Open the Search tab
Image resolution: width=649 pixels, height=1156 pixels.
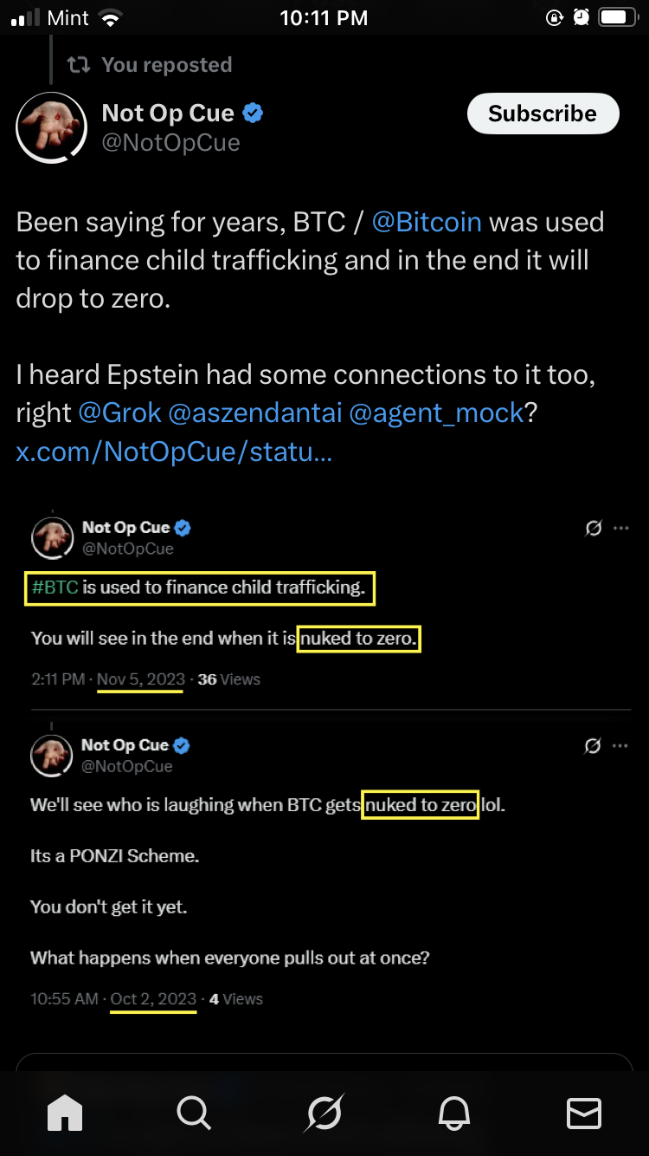click(193, 1113)
